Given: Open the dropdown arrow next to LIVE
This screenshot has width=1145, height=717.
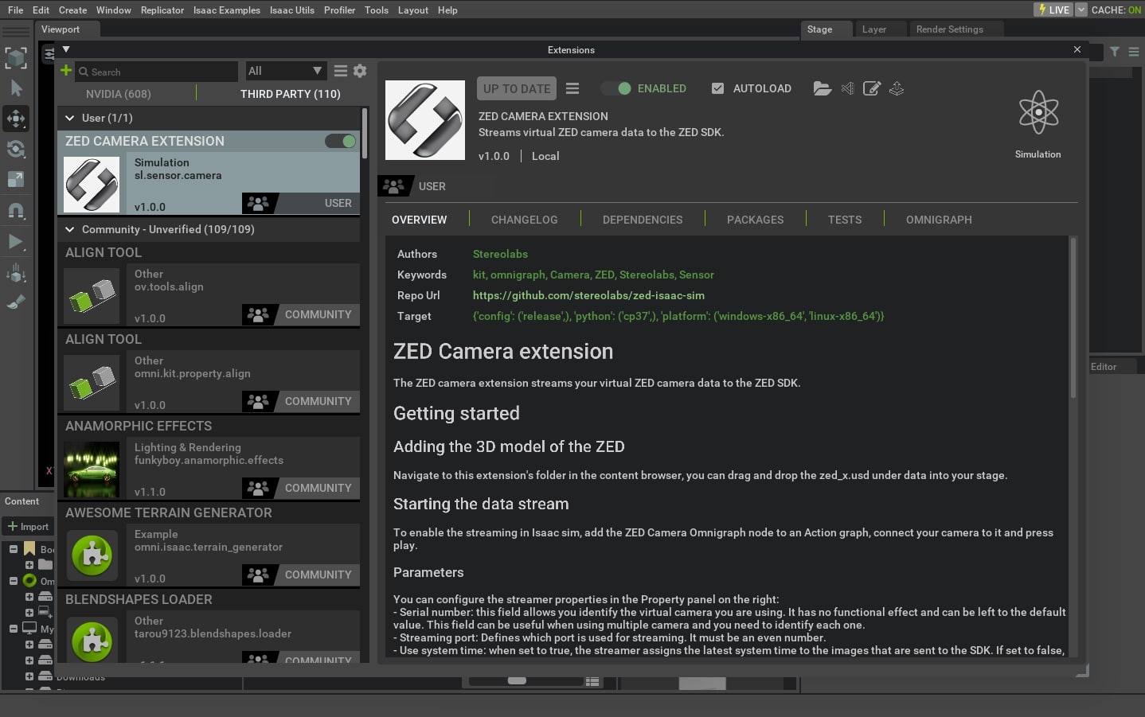Looking at the screenshot, I should coord(1081,10).
